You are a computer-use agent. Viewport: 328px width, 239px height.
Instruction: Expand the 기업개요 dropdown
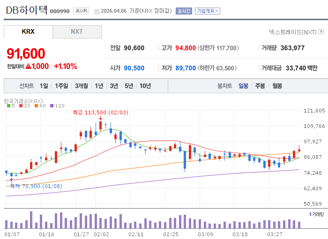tap(207, 11)
